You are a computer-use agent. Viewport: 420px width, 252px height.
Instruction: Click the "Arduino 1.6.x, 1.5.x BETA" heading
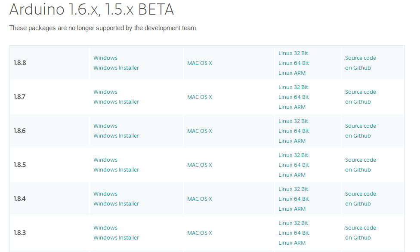click(x=92, y=9)
